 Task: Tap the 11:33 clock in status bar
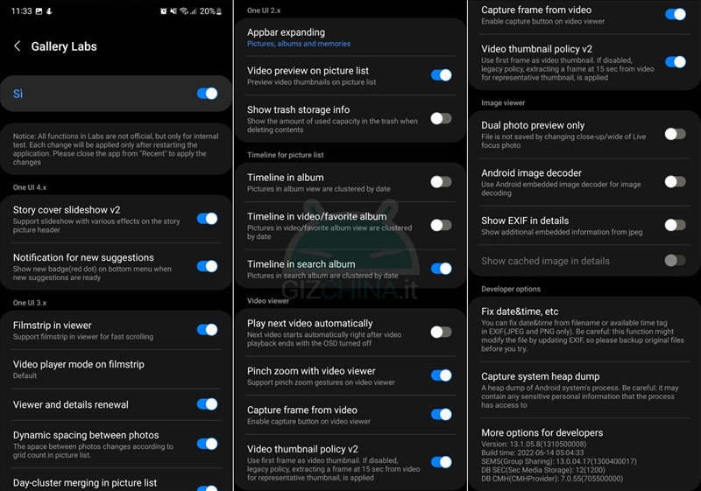click(21, 11)
